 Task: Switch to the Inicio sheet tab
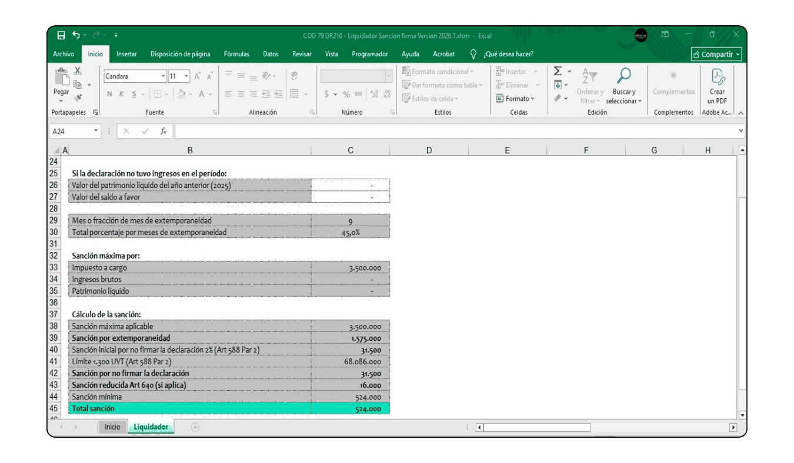coord(112,427)
